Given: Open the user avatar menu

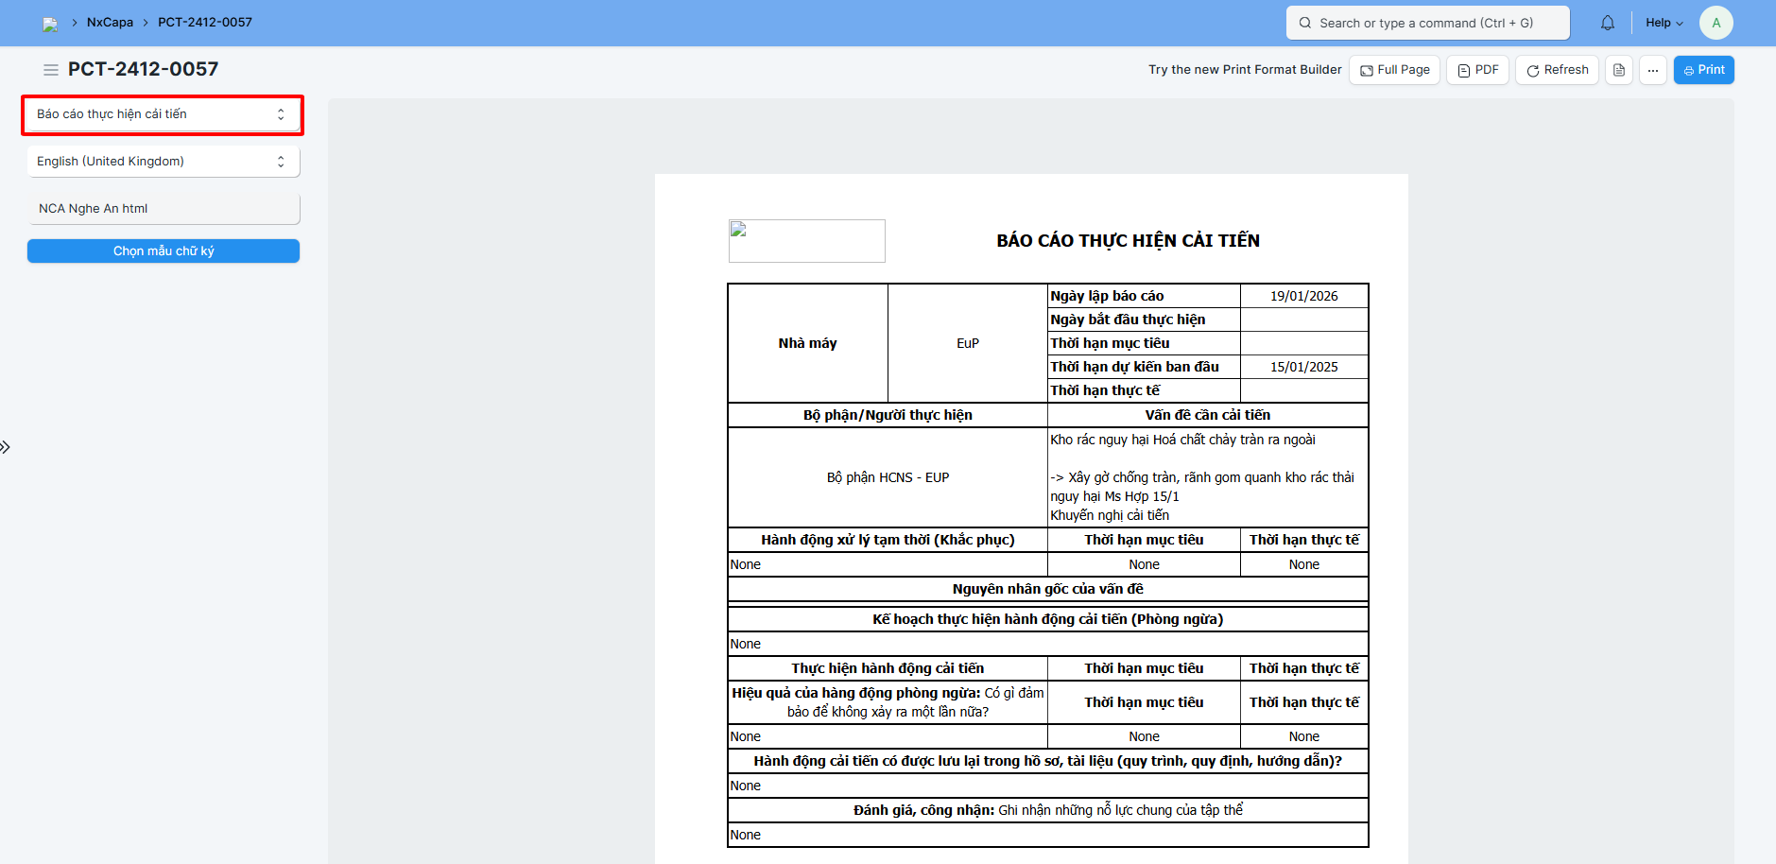Looking at the screenshot, I should (1716, 23).
